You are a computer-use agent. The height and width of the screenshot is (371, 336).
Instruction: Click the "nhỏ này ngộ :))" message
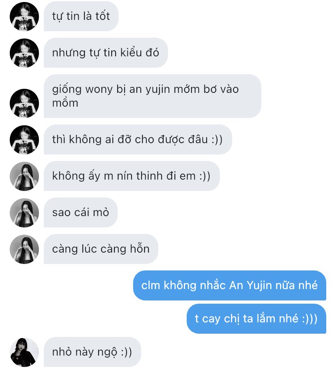(93, 352)
